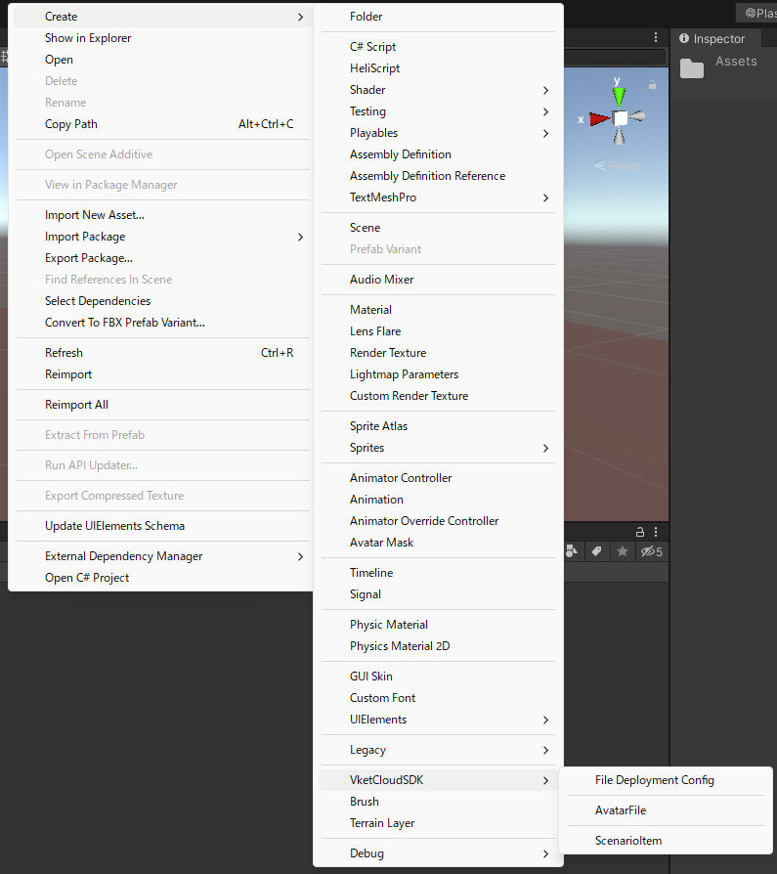777x874 pixels.
Task: Choose Assembly Definition Reference
Action: click(438, 176)
